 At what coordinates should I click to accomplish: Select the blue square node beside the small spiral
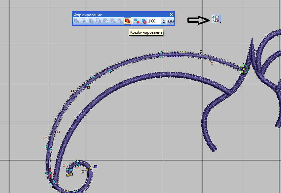click(96, 167)
